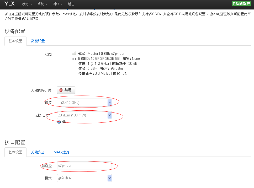Click the 禁用 wireless switch button
254x188 pixels.
point(66,90)
